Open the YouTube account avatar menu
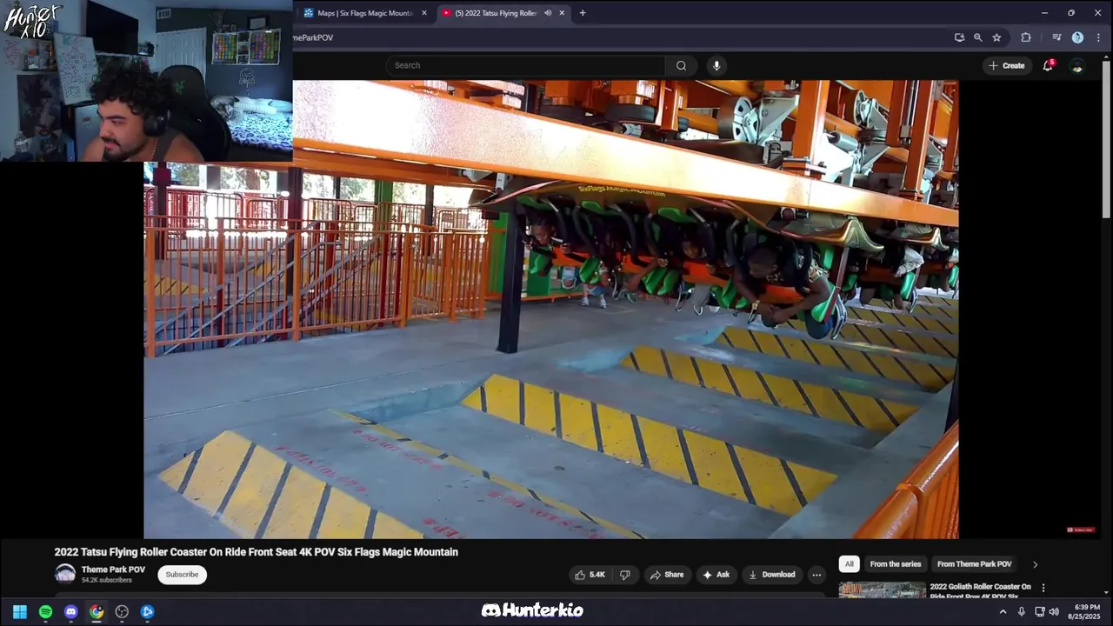The image size is (1113, 626). [x=1076, y=65]
